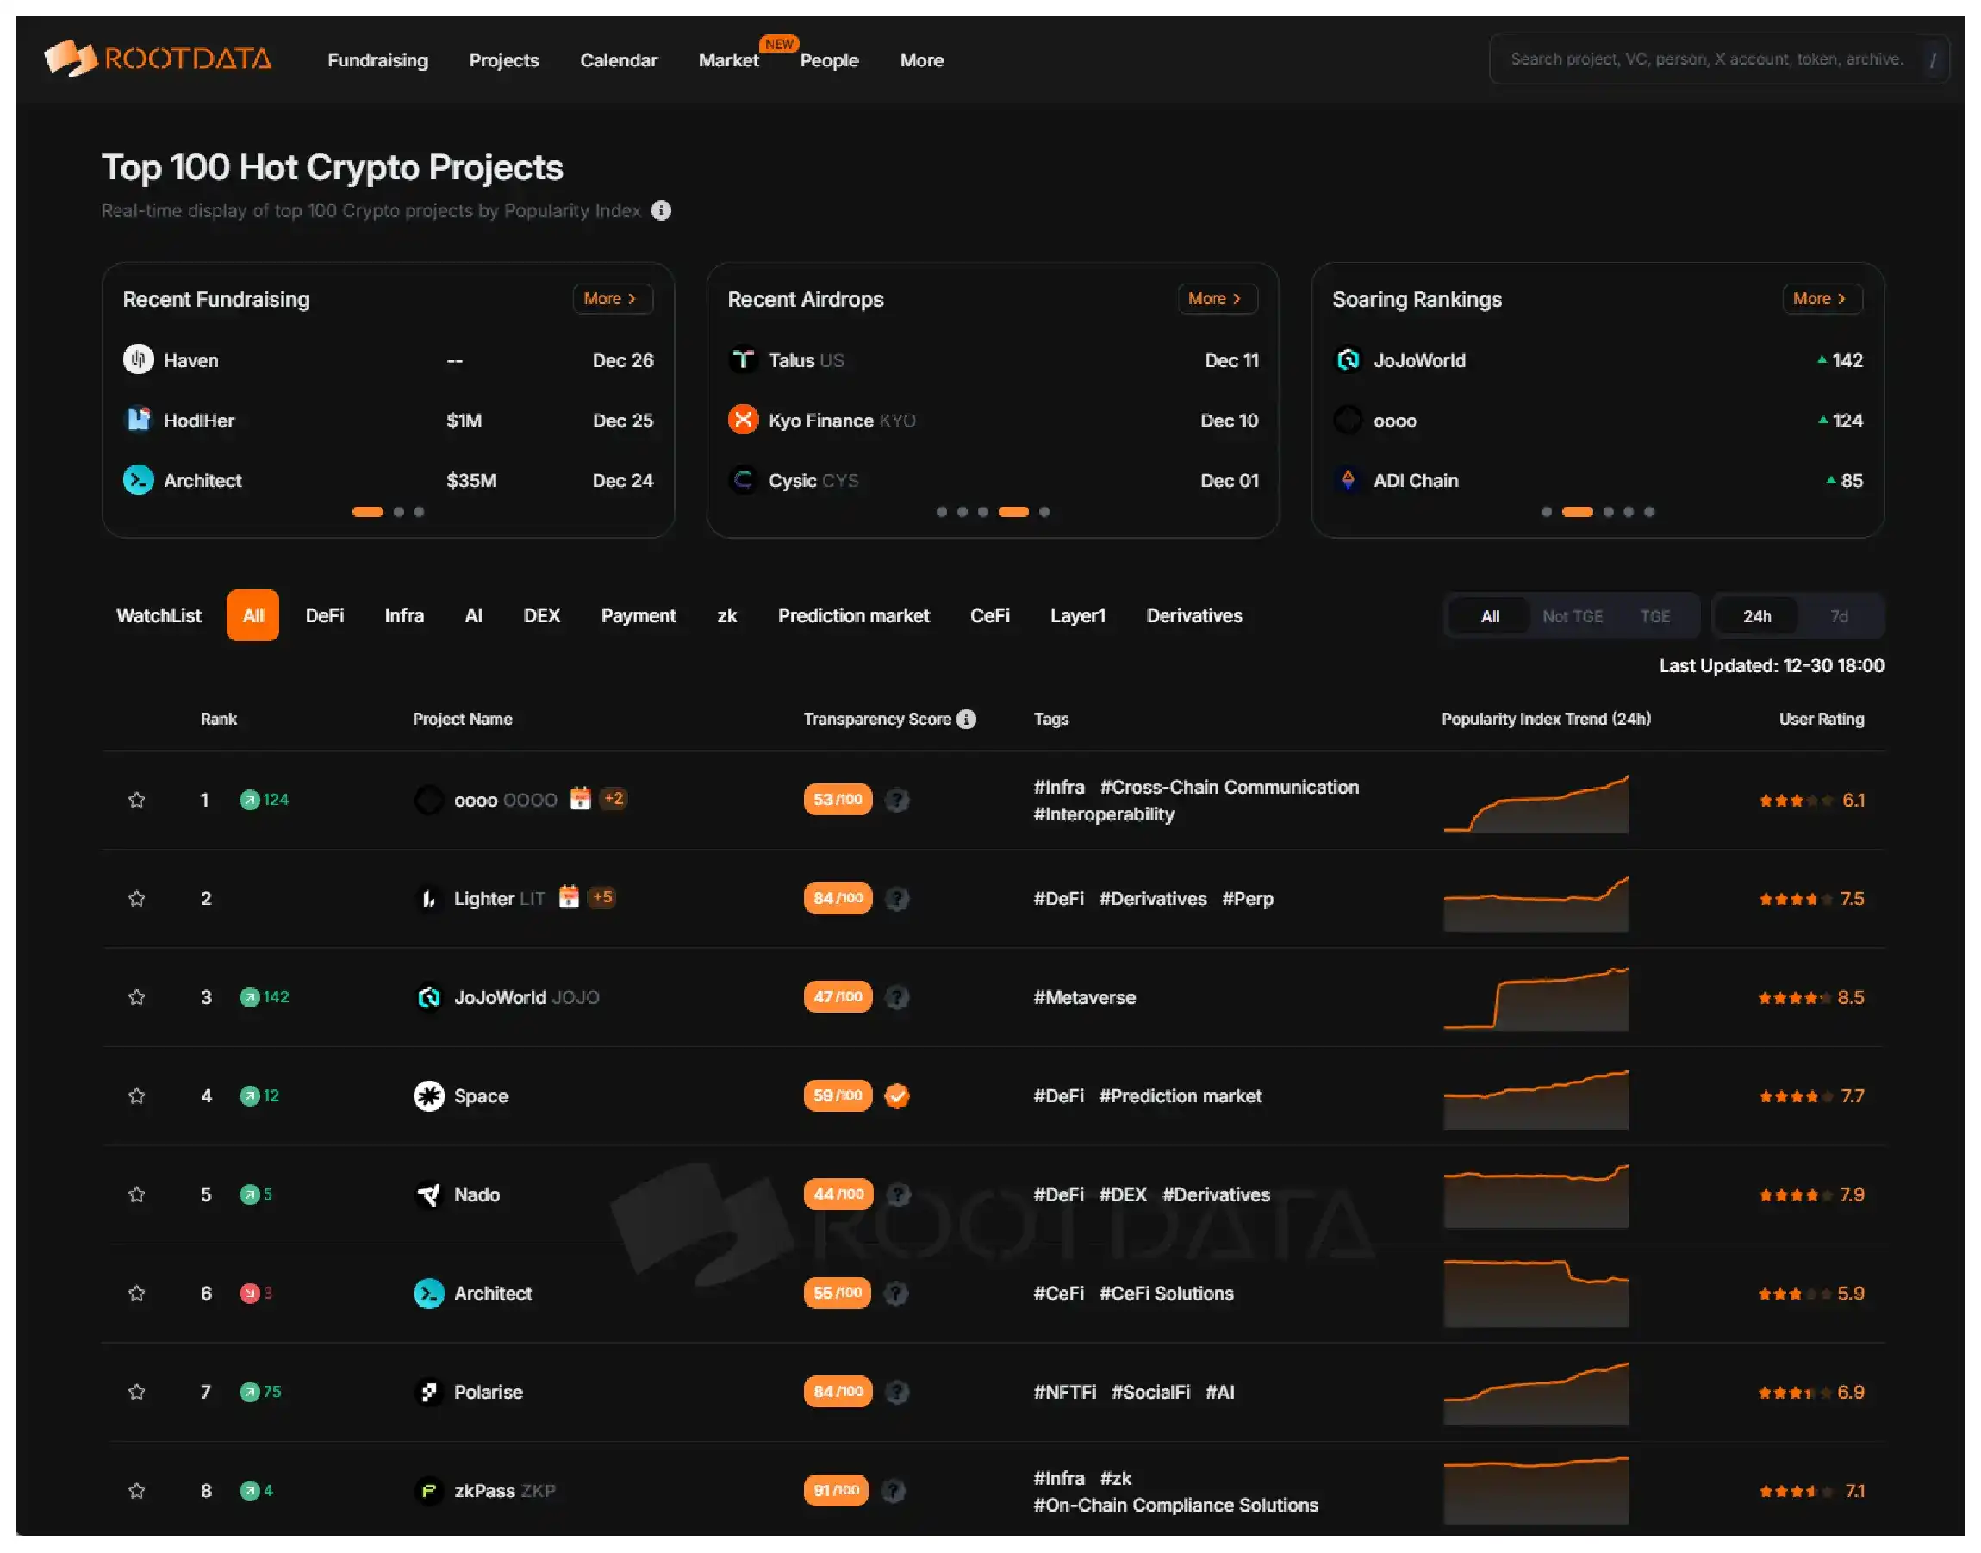The width and height of the screenshot is (1981, 1553).
Task: Click question mark icon in Polarise row
Action: [x=896, y=1392]
